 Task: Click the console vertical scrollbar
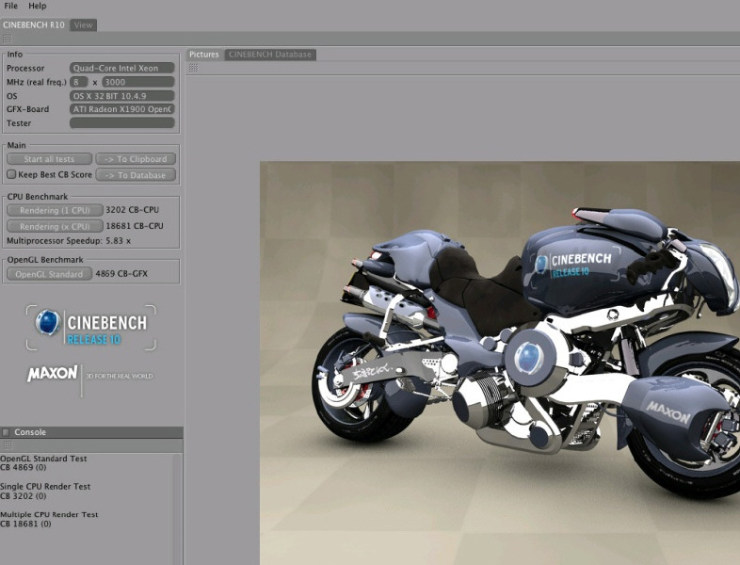pos(177,508)
